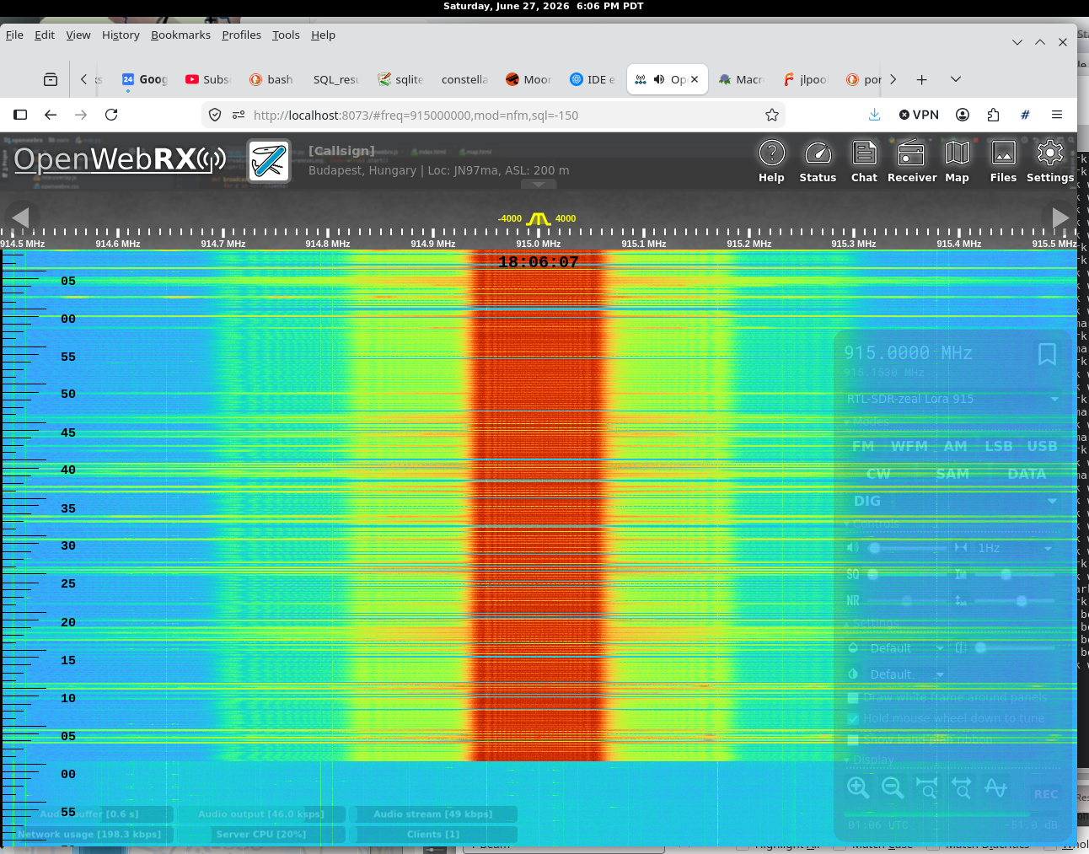The height and width of the screenshot is (854, 1089).
Task: Open a new browser tab
Action: coord(921,79)
